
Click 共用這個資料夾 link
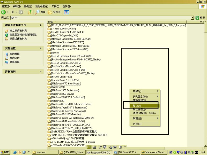(x=18, y=39)
